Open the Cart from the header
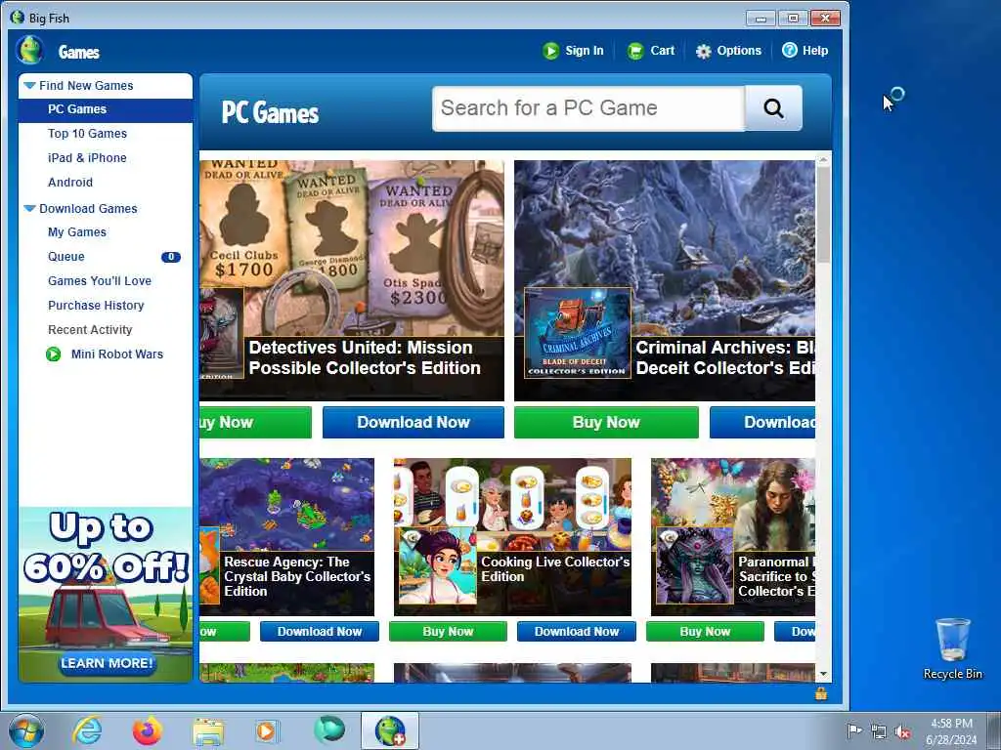 [x=650, y=51]
